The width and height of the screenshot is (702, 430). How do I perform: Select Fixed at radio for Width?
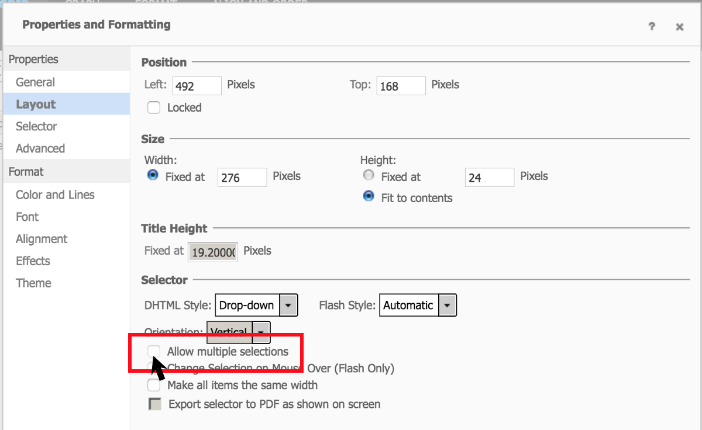coord(153,175)
